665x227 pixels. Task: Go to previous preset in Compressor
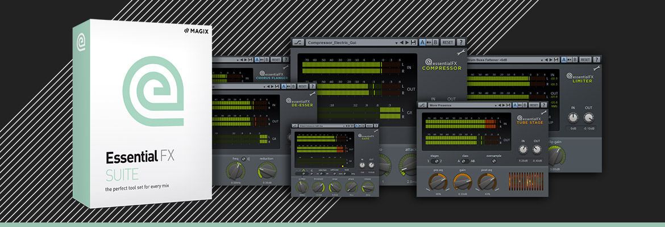pos(402,43)
